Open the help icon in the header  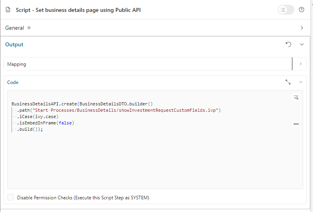[301, 10]
